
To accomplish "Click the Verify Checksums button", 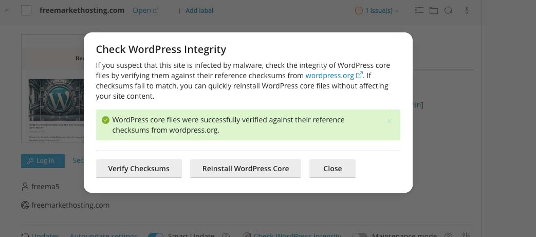I will [139, 169].
